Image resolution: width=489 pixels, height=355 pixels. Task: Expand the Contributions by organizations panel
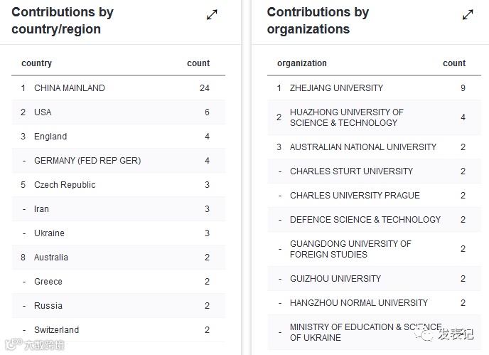(x=468, y=15)
